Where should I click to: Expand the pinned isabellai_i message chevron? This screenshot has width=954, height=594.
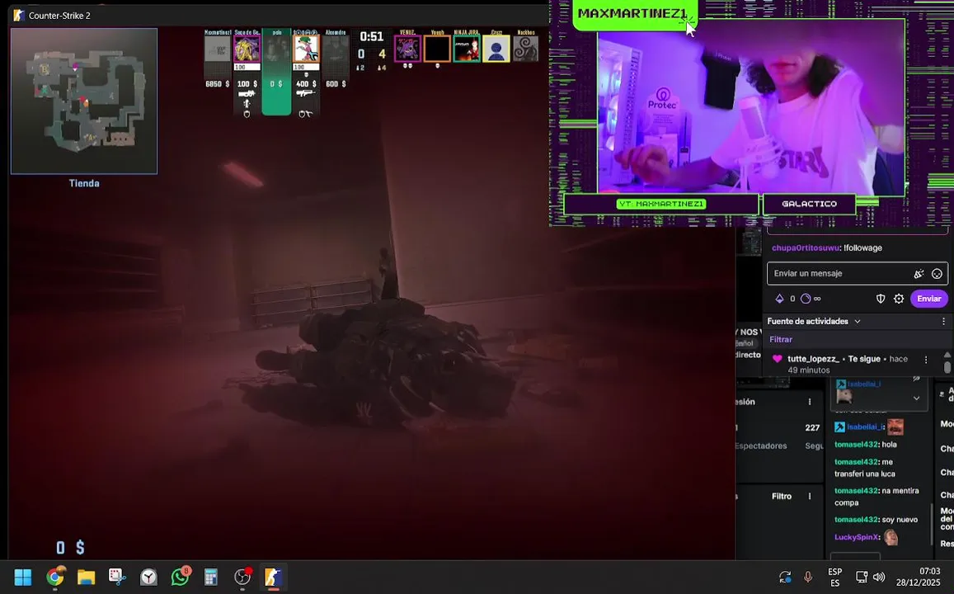click(x=916, y=398)
